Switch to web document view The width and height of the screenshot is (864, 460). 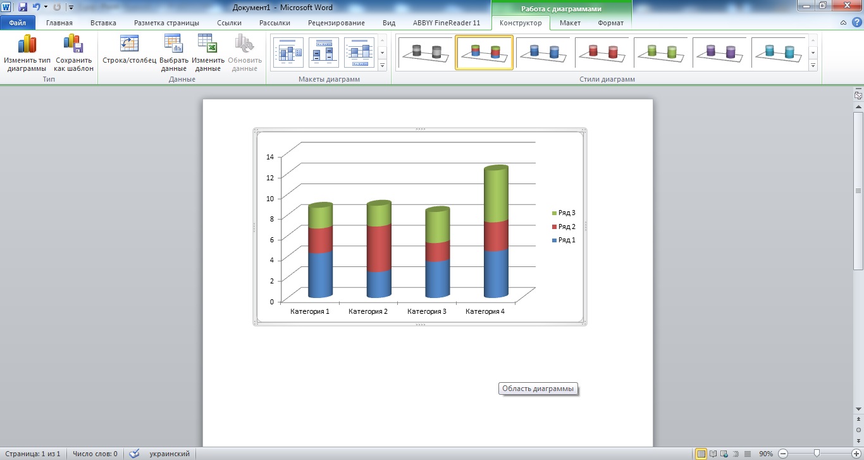[725, 454]
